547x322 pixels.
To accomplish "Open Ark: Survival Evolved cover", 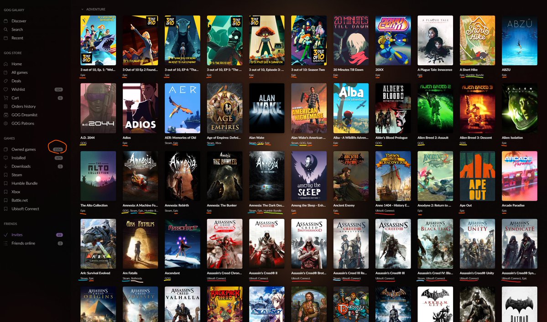I will (98, 244).
